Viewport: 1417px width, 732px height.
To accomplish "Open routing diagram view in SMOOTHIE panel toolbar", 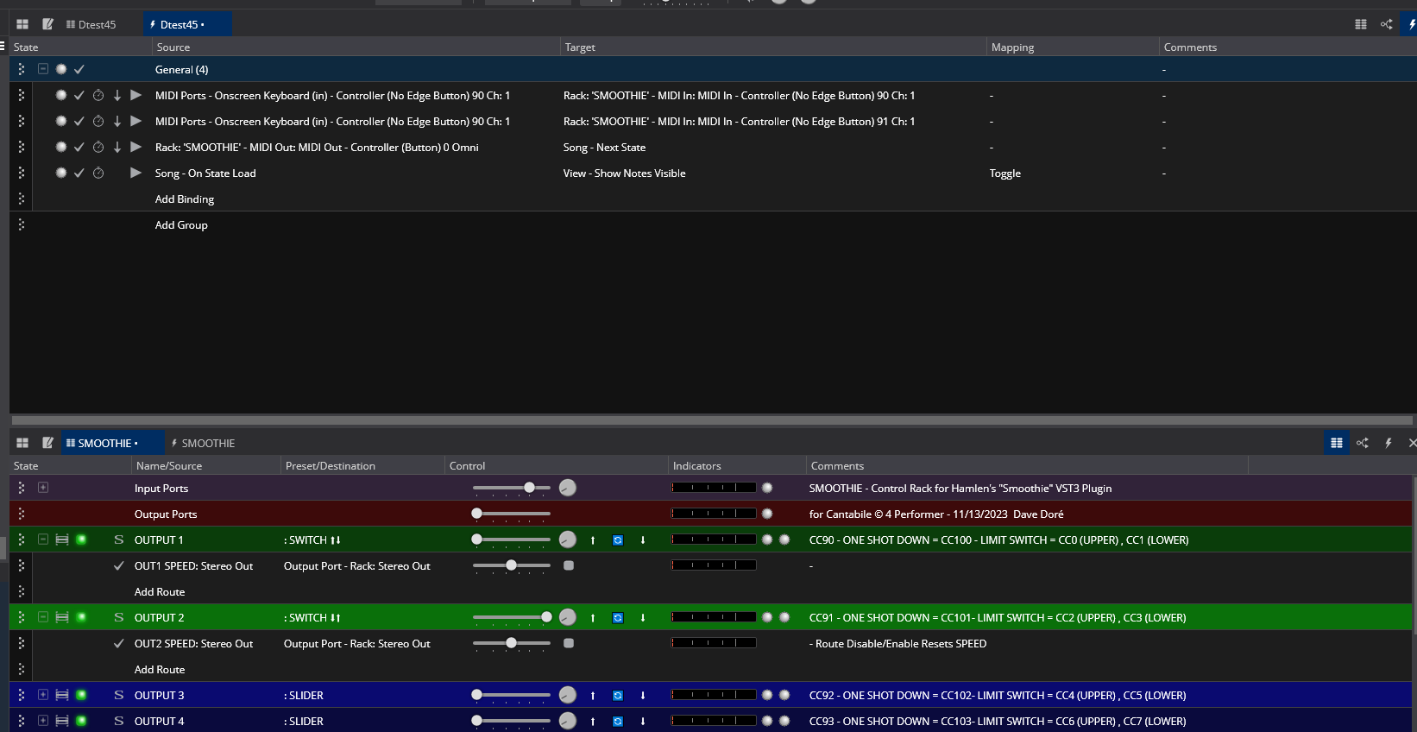I will pos(1363,443).
